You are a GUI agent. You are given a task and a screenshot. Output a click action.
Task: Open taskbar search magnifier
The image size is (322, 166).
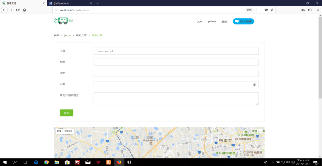click(x=15, y=162)
